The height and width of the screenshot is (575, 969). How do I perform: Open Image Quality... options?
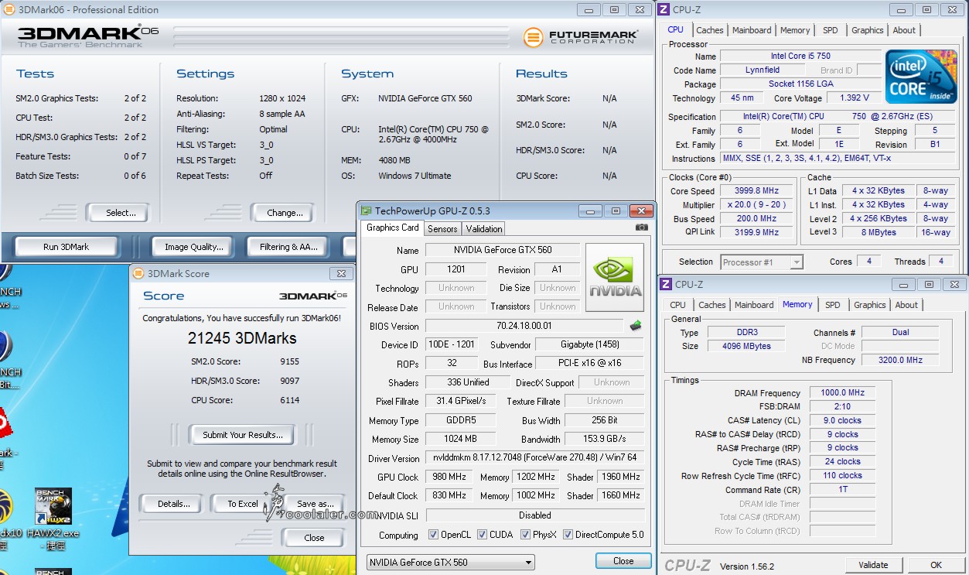pos(194,247)
